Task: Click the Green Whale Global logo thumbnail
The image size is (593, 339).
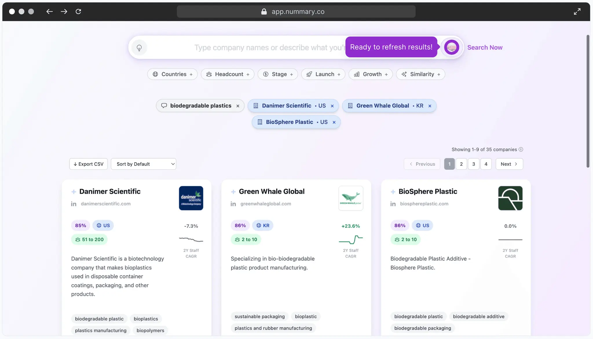Action: (x=351, y=198)
